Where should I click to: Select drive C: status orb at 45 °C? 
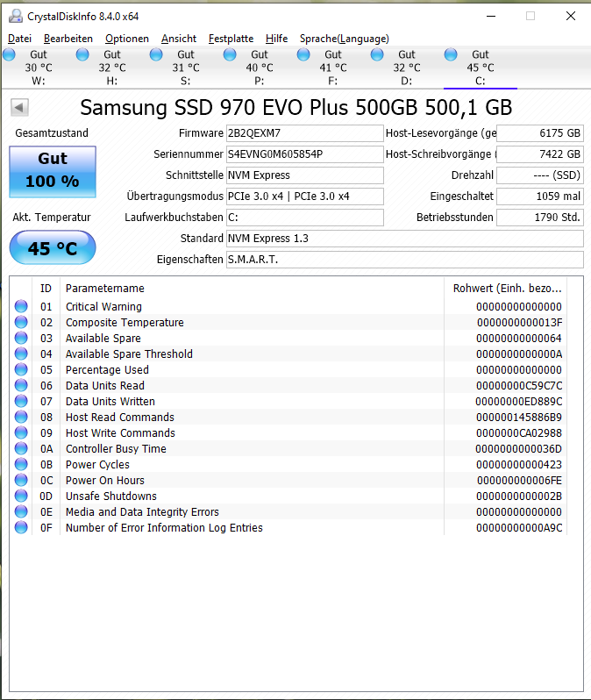(x=451, y=55)
